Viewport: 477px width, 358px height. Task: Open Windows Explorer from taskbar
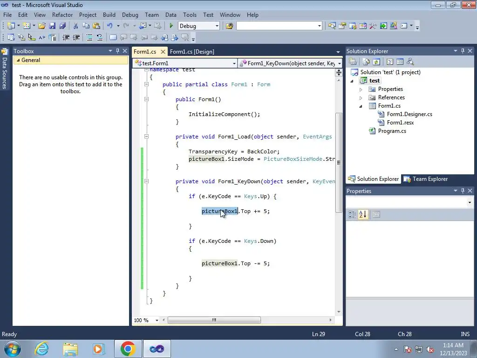coord(70,349)
